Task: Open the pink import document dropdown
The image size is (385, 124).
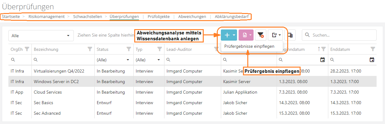Action: tap(246, 35)
